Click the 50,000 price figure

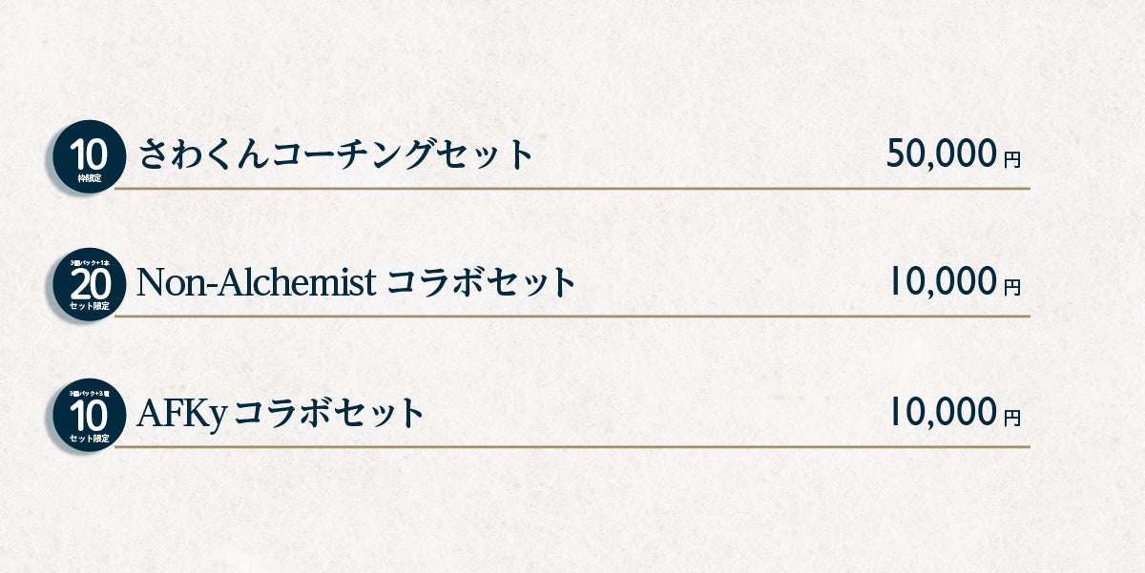[942, 154]
